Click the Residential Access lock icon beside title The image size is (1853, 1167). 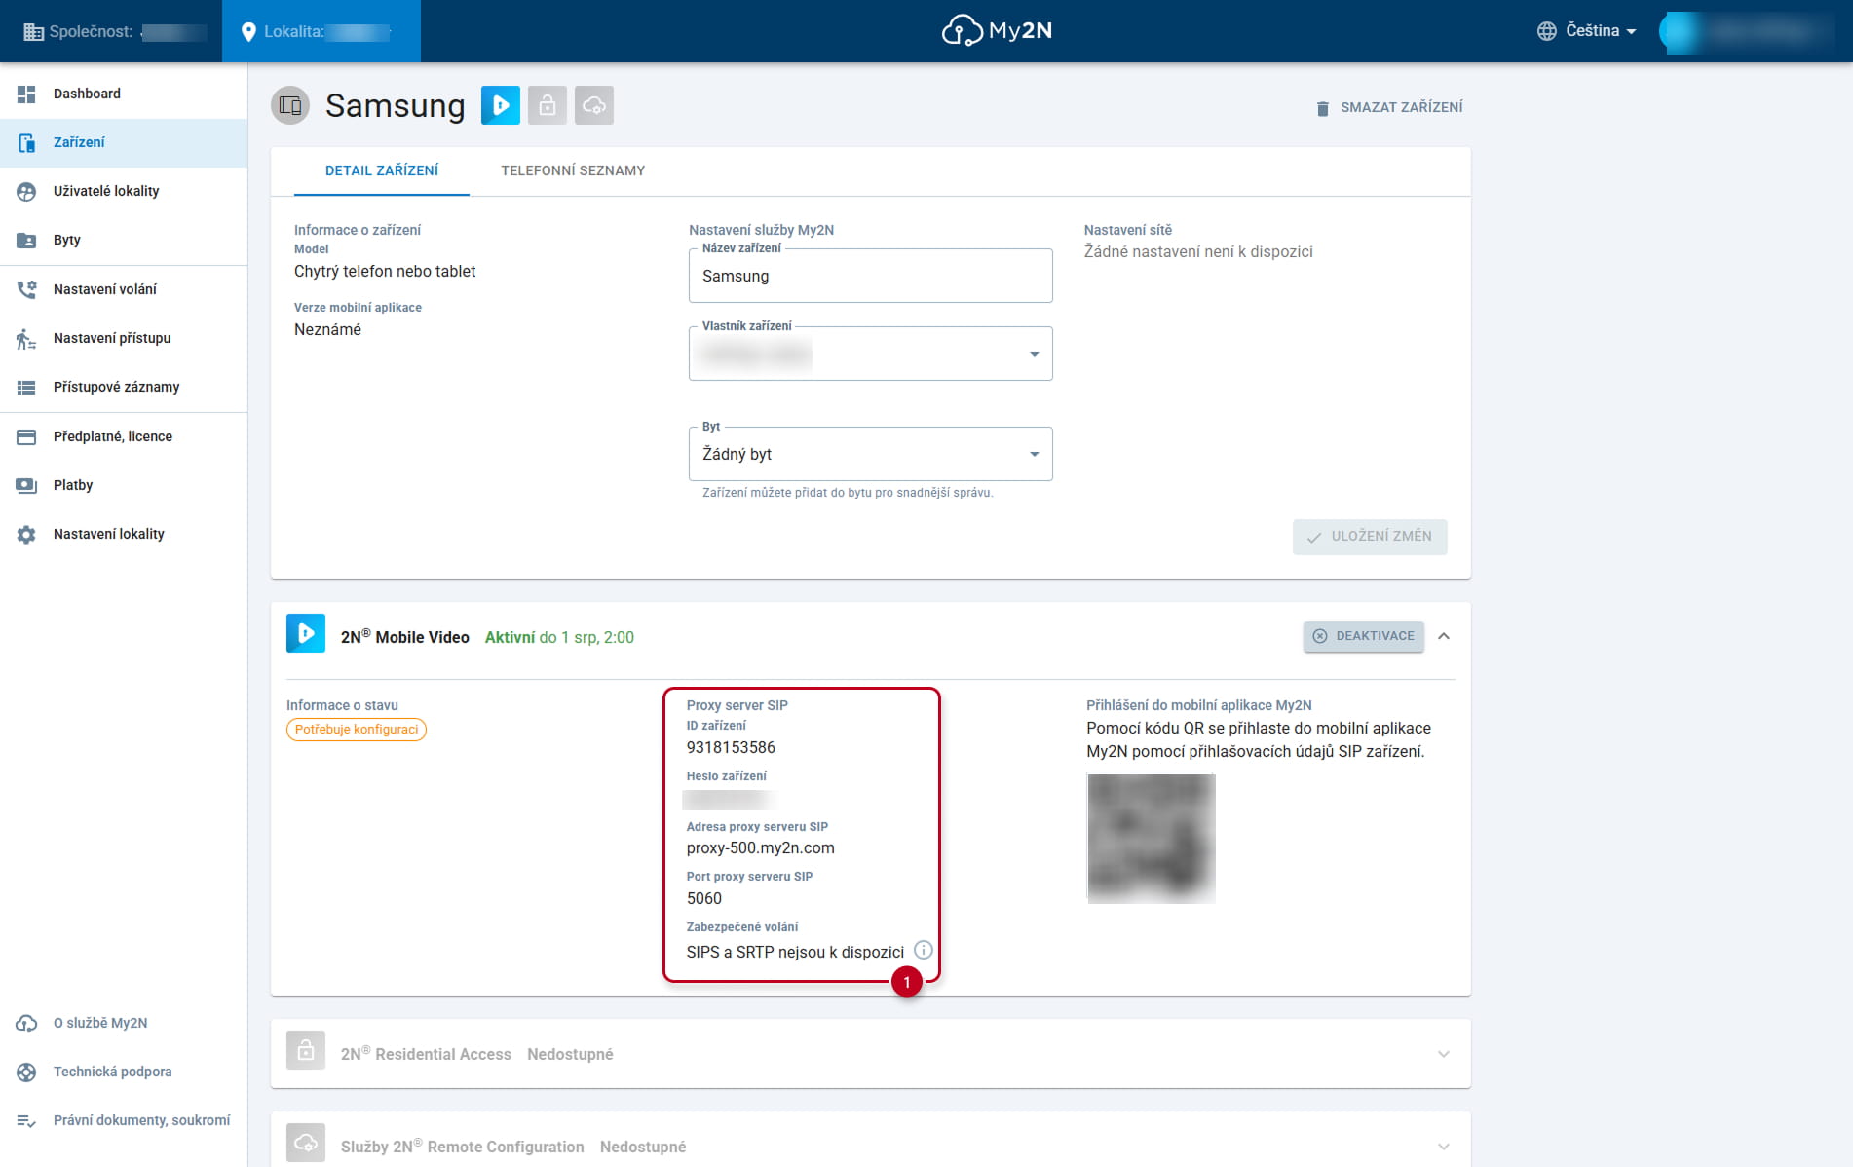(x=548, y=104)
